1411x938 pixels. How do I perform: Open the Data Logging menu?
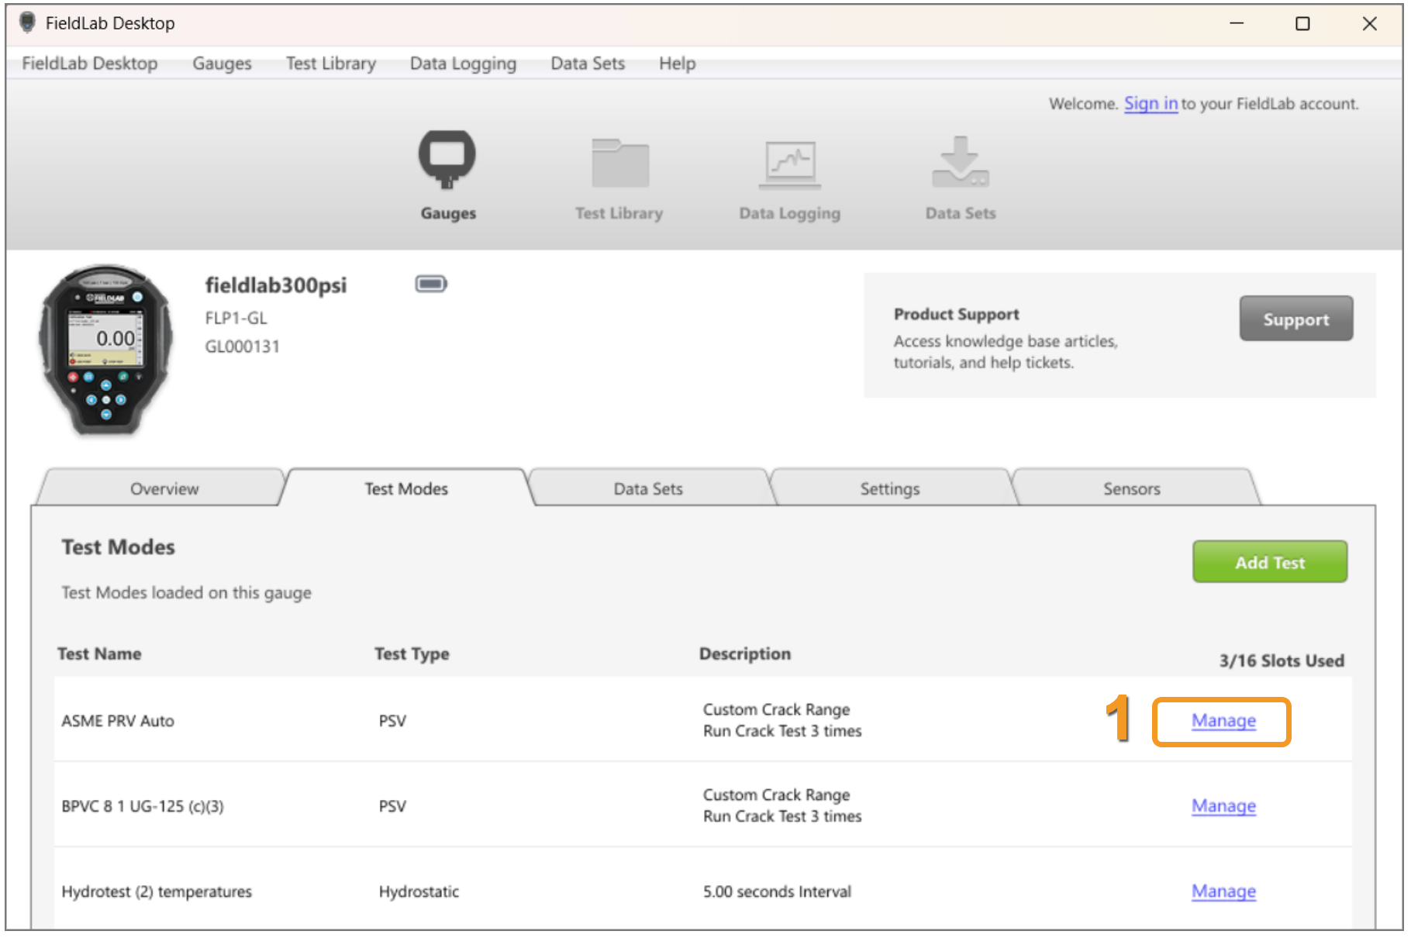click(x=463, y=64)
